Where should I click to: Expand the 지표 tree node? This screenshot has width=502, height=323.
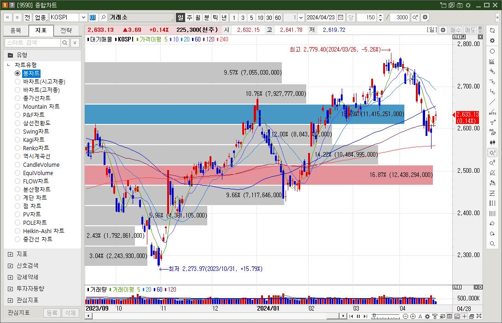tap(10, 254)
